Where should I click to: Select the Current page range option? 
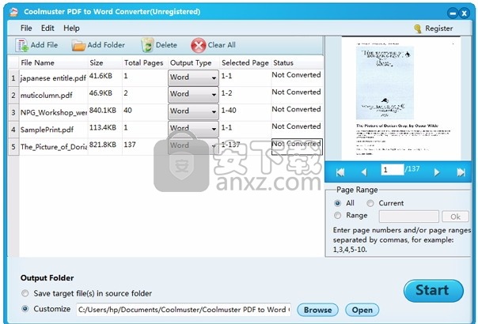coord(370,203)
